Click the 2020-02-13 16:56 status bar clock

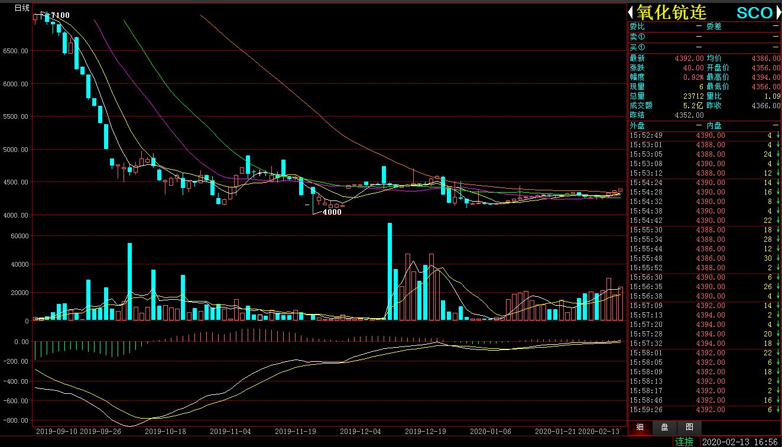point(740,442)
